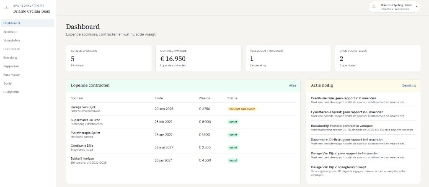This screenshot has width=429, height=187.
Task: Click the Actief badge for Bakkerij Horizon
Action: 233,161
